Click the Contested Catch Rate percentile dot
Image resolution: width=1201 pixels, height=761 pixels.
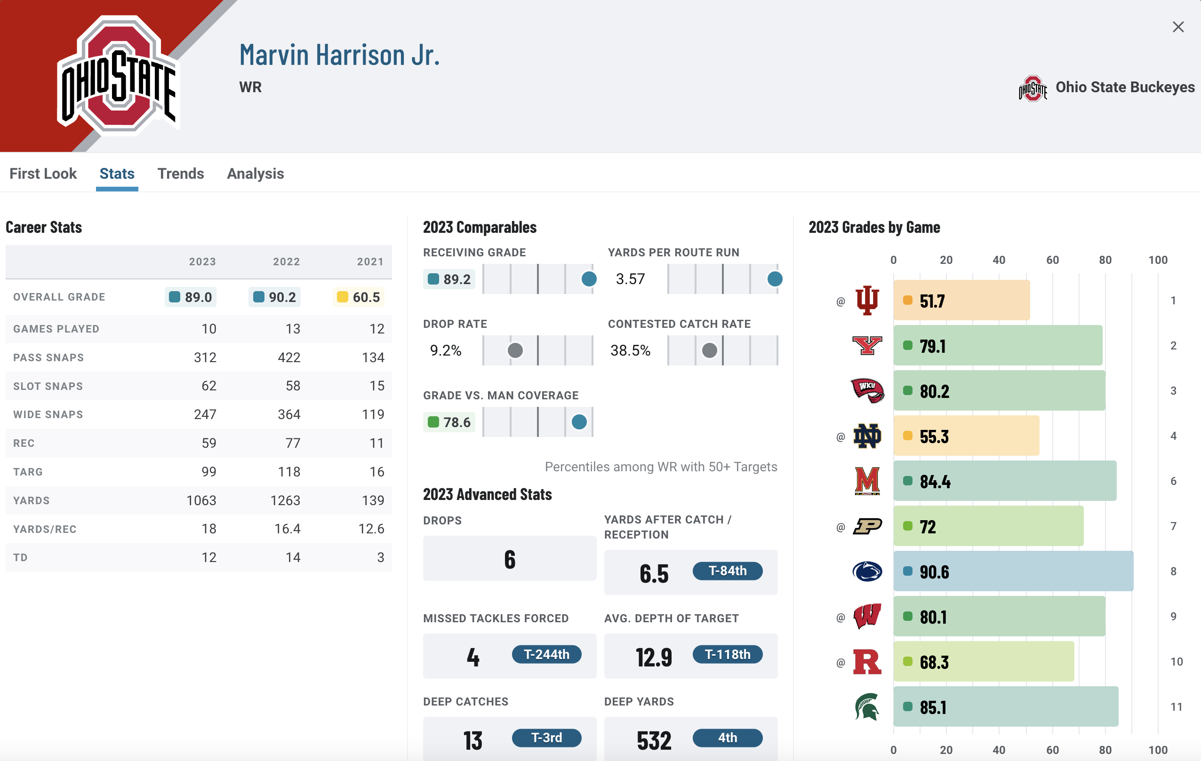(709, 350)
